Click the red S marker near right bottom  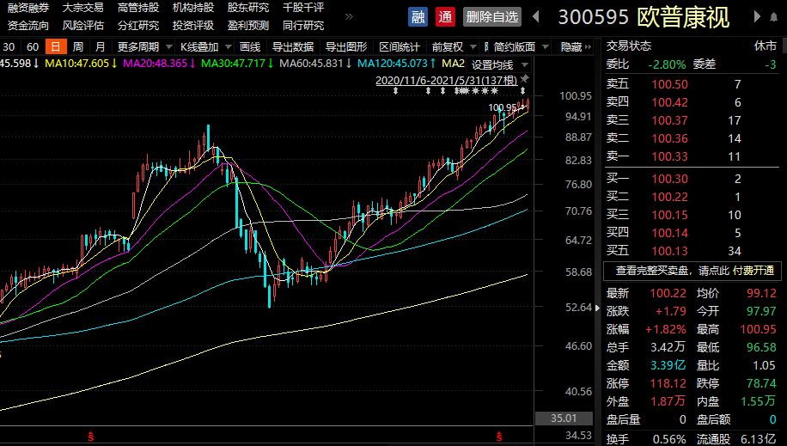[499, 437]
